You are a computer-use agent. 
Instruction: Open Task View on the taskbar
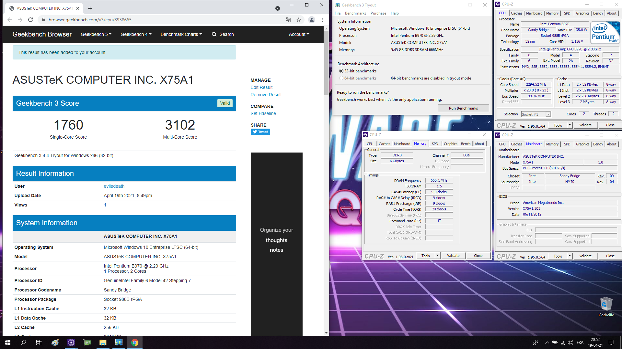(39, 343)
